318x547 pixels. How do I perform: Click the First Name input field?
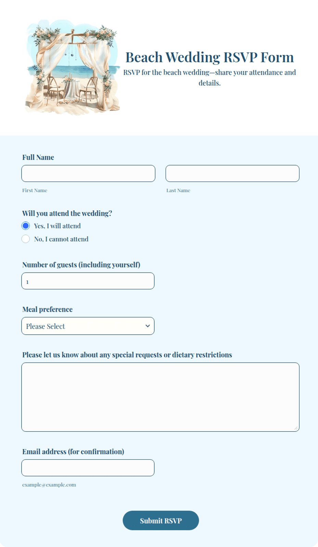pyautogui.click(x=88, y=173)
